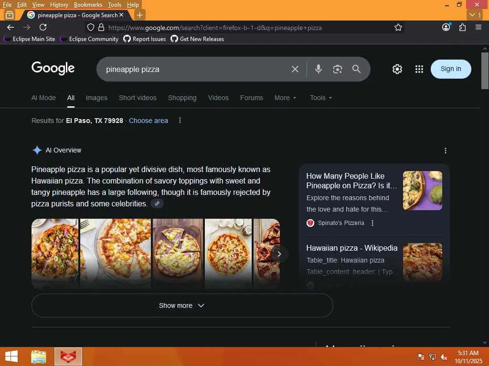
Task: Click the Choose area link
Action: coord(148,121)
